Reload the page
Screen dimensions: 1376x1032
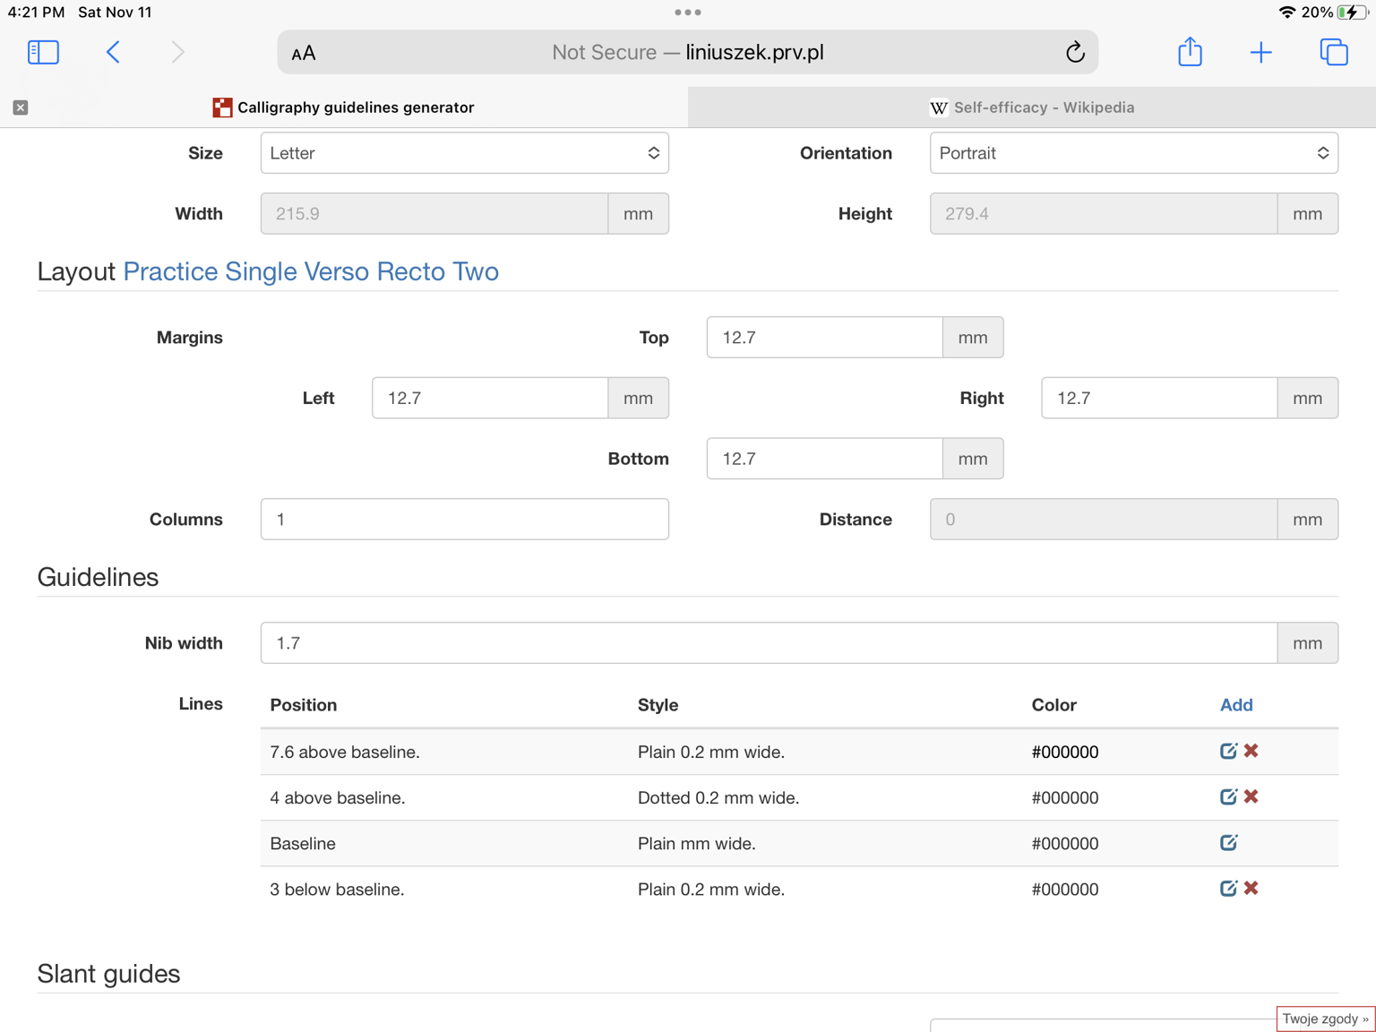pyautogui.click(x=1075, y=52)
